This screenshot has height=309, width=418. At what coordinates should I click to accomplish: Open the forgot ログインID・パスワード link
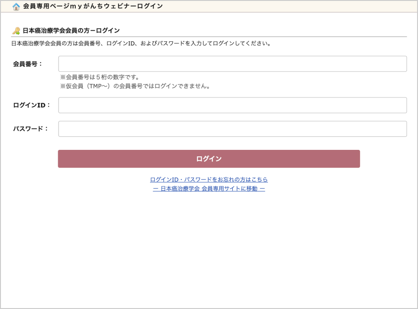click(x=209, y=180)
